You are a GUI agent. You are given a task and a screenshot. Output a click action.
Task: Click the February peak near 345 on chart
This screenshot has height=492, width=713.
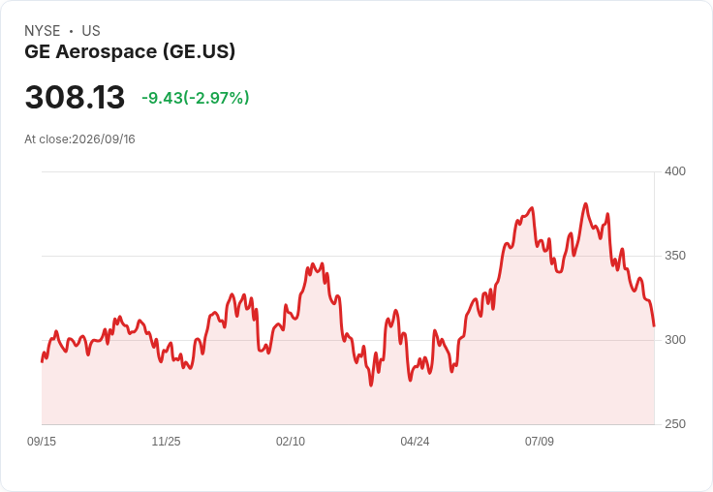[x=313, y=263]
